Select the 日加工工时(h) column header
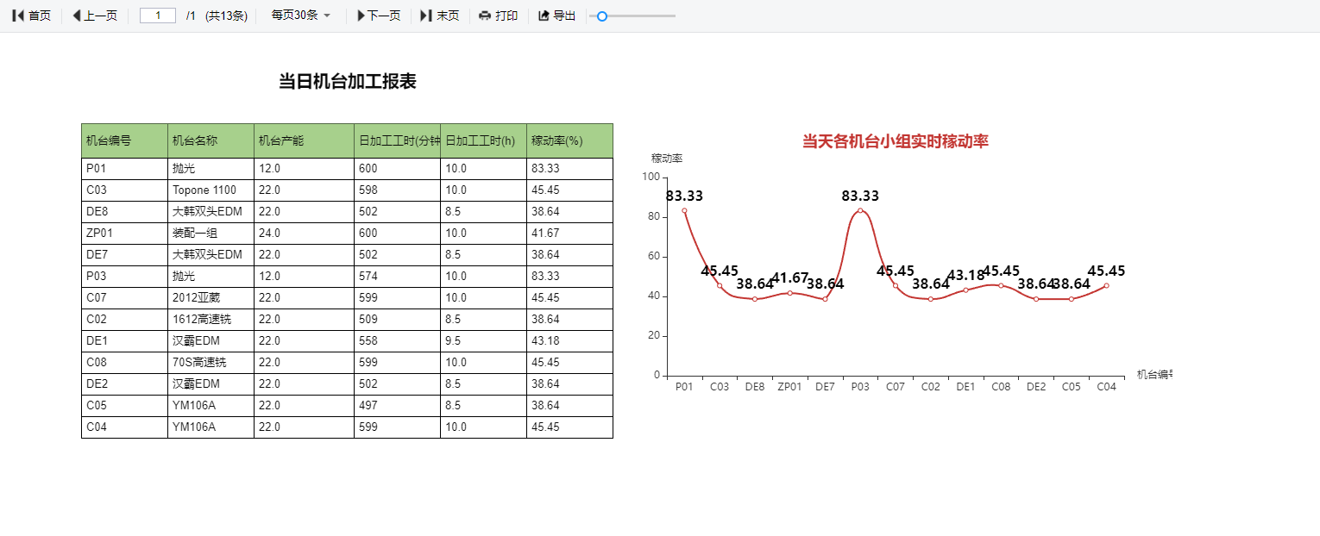This screenshot has height=536, width=1320. pos(484,140)
